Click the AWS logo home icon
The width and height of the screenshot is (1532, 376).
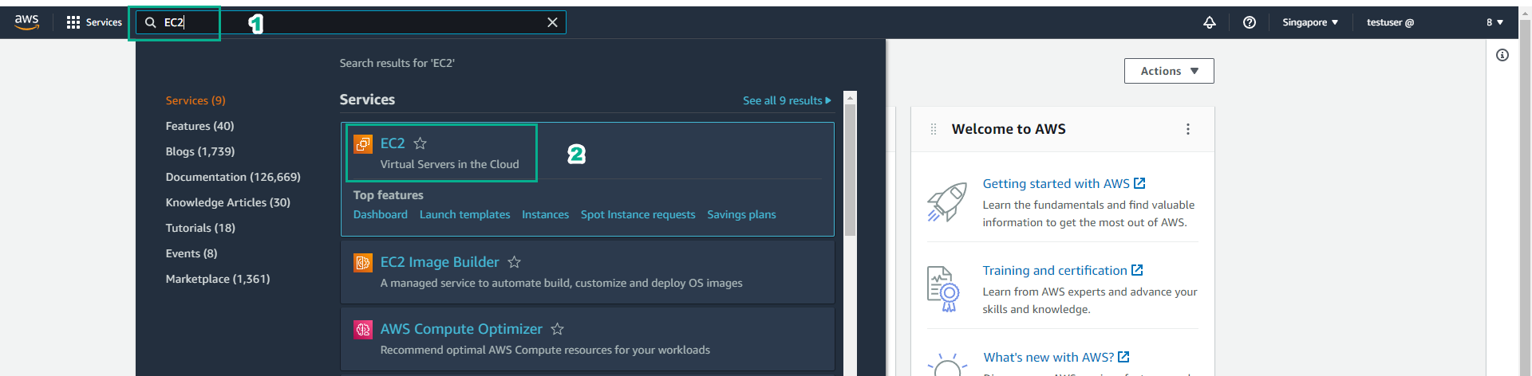26,22
